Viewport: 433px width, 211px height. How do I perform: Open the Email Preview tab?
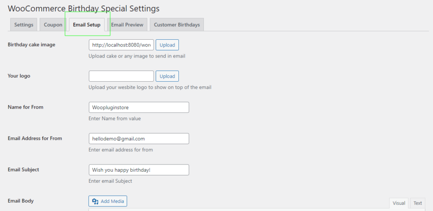tap(127, 25)
